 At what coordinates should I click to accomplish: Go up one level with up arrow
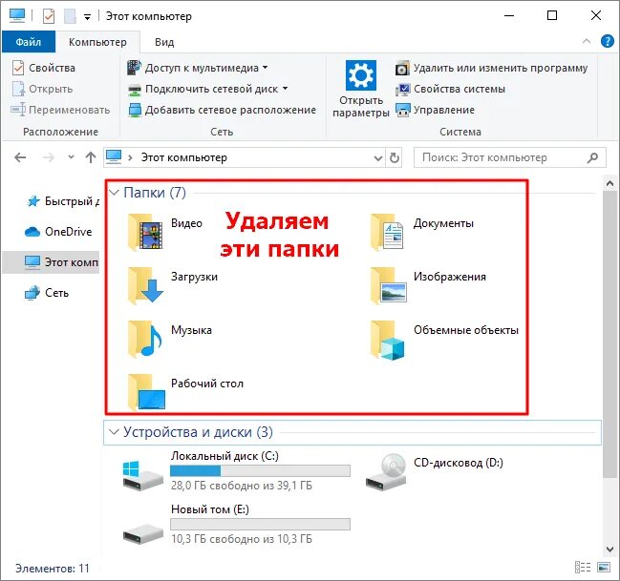point(91,158)
